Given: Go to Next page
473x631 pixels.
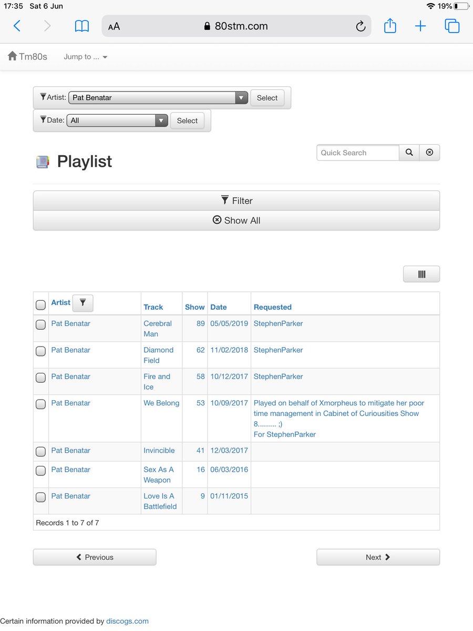Looking at the screenshot, I should (378, 557).
